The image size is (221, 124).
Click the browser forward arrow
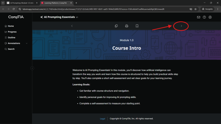click(x=8, y=9)
